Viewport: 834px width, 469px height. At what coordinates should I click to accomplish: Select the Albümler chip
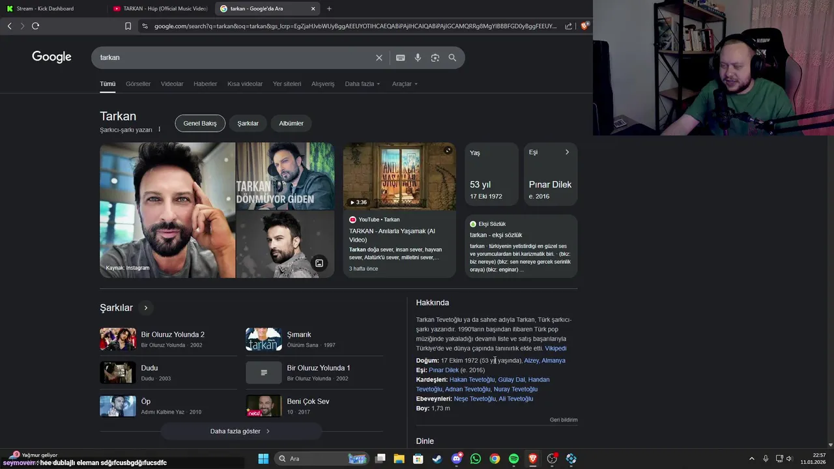(x=291, y=123)
